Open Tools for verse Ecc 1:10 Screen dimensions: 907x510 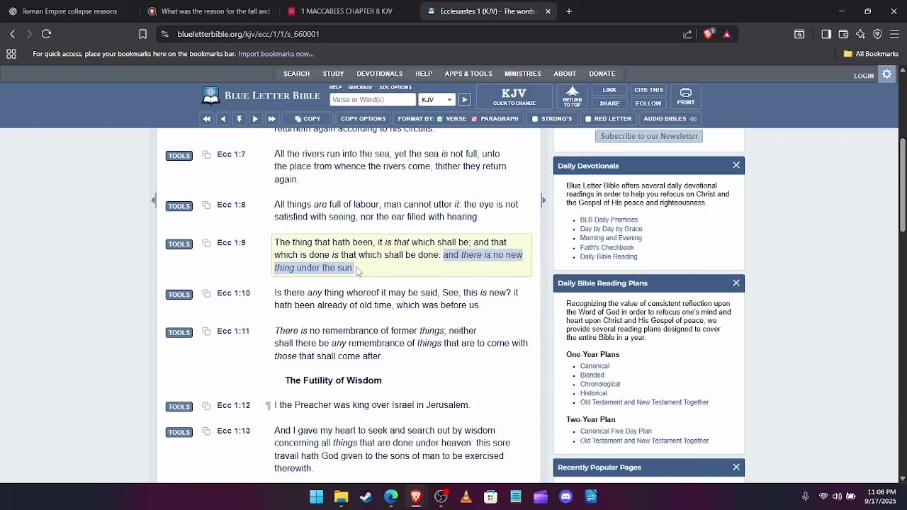point(179,295)
